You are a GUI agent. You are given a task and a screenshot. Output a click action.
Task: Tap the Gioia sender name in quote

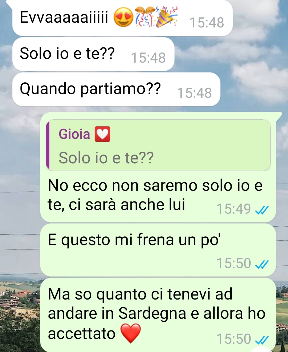pos(74,134)
